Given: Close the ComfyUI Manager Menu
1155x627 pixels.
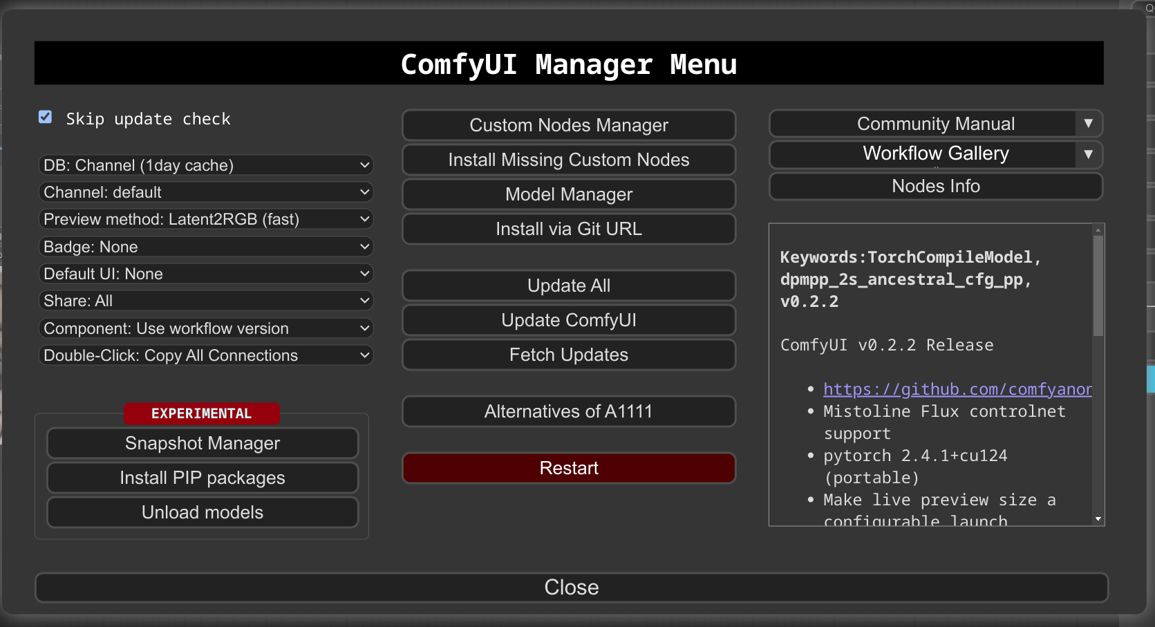Looking at the screenshot, I should pyautogui.click(x=571, y=587).
